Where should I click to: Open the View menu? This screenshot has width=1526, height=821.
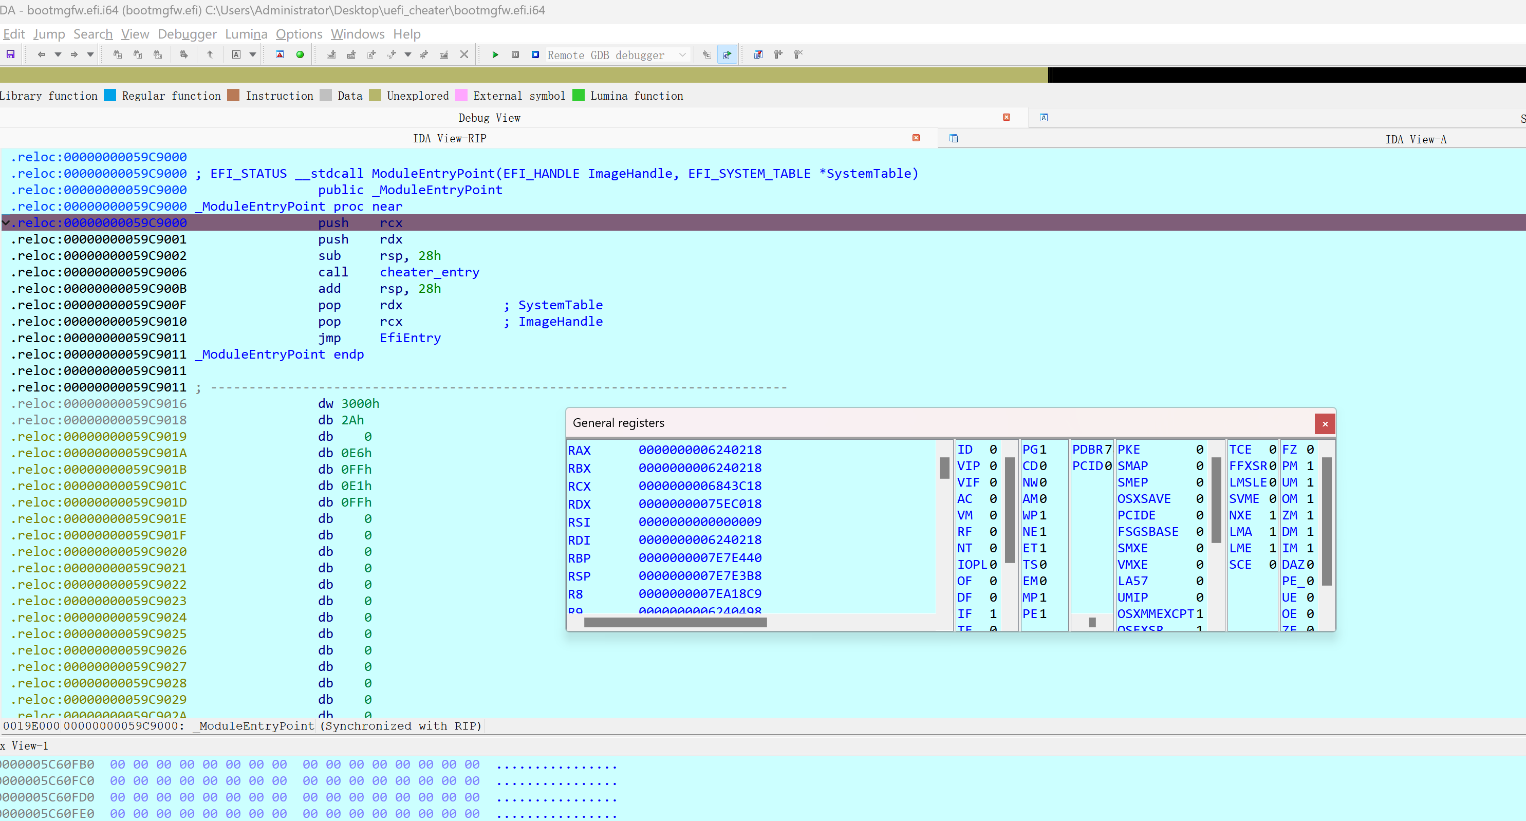click(x=135, y=34)
